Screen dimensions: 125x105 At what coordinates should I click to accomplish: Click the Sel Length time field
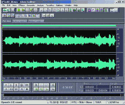tap(117, 87)
